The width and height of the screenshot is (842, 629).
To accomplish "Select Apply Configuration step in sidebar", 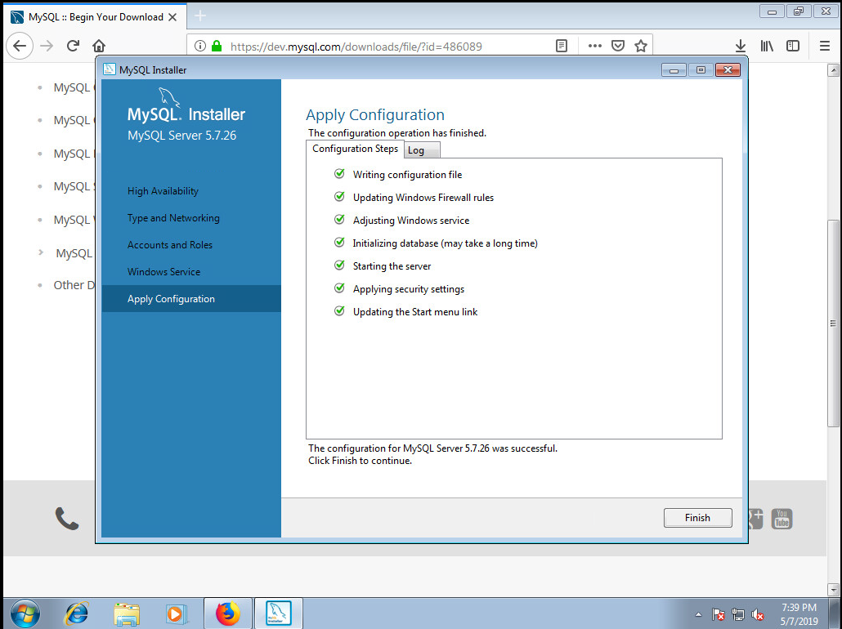I will pos(191,298).
